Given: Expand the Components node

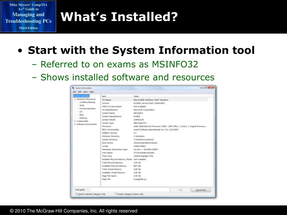Looking at the screenshot, I should click(75, 121).
